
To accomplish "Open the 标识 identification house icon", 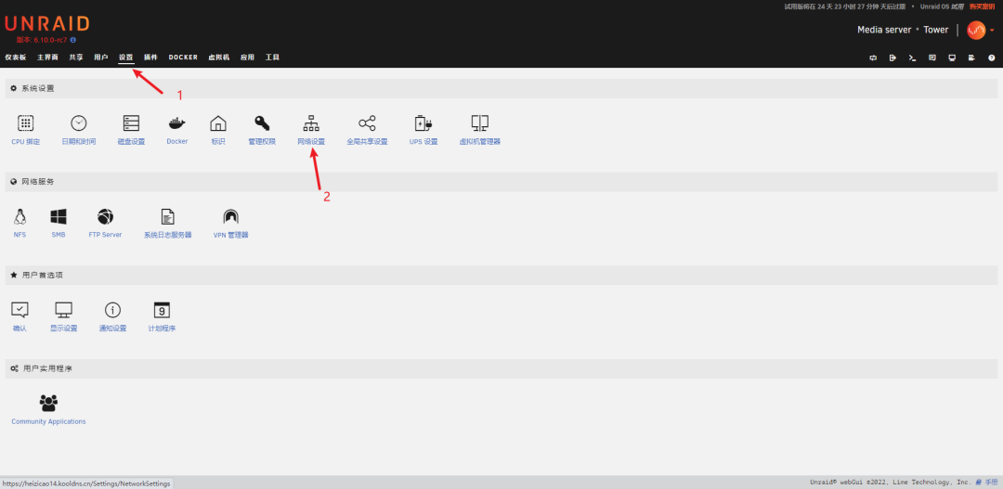I will point(218,123).
